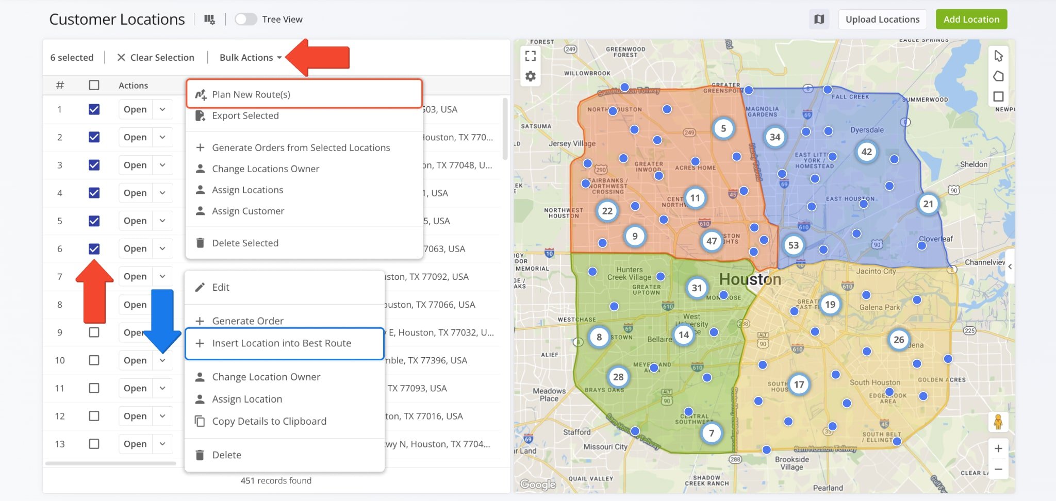
Task: Choose Change Location Owner menu item
Action: (285, 377)
